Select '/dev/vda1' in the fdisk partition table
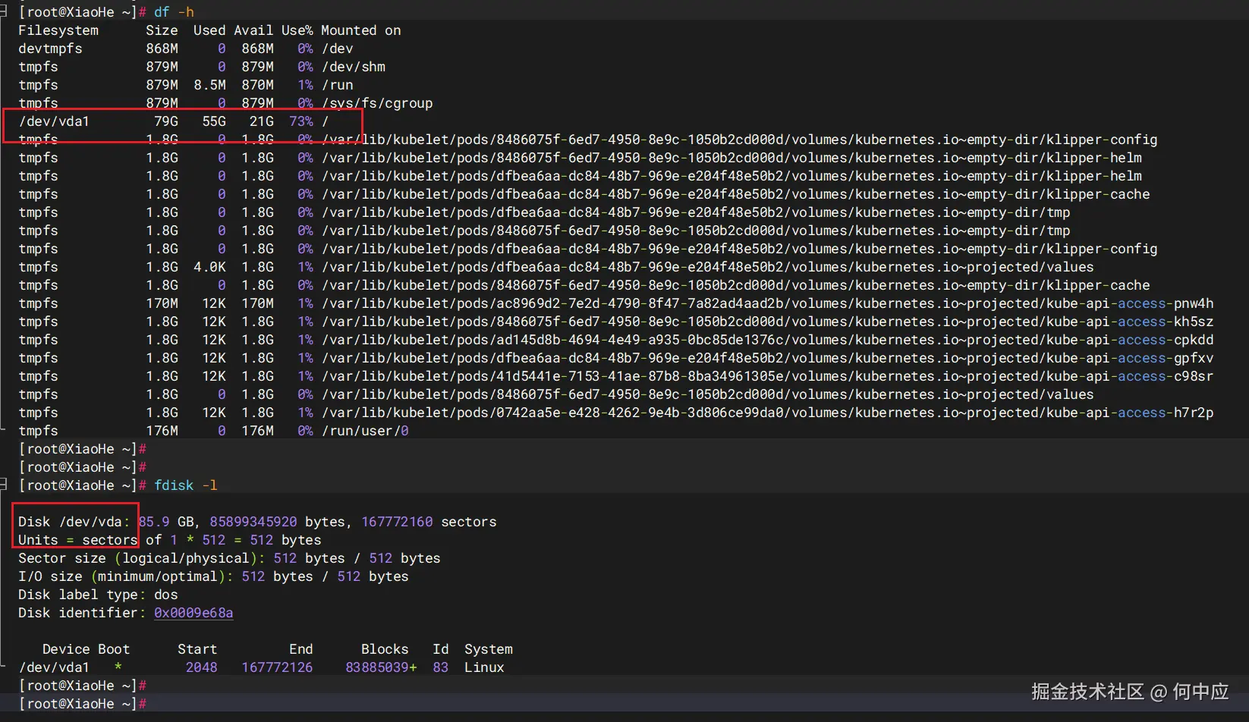This screenshot has height=722, width=1249. click(54, 667)
